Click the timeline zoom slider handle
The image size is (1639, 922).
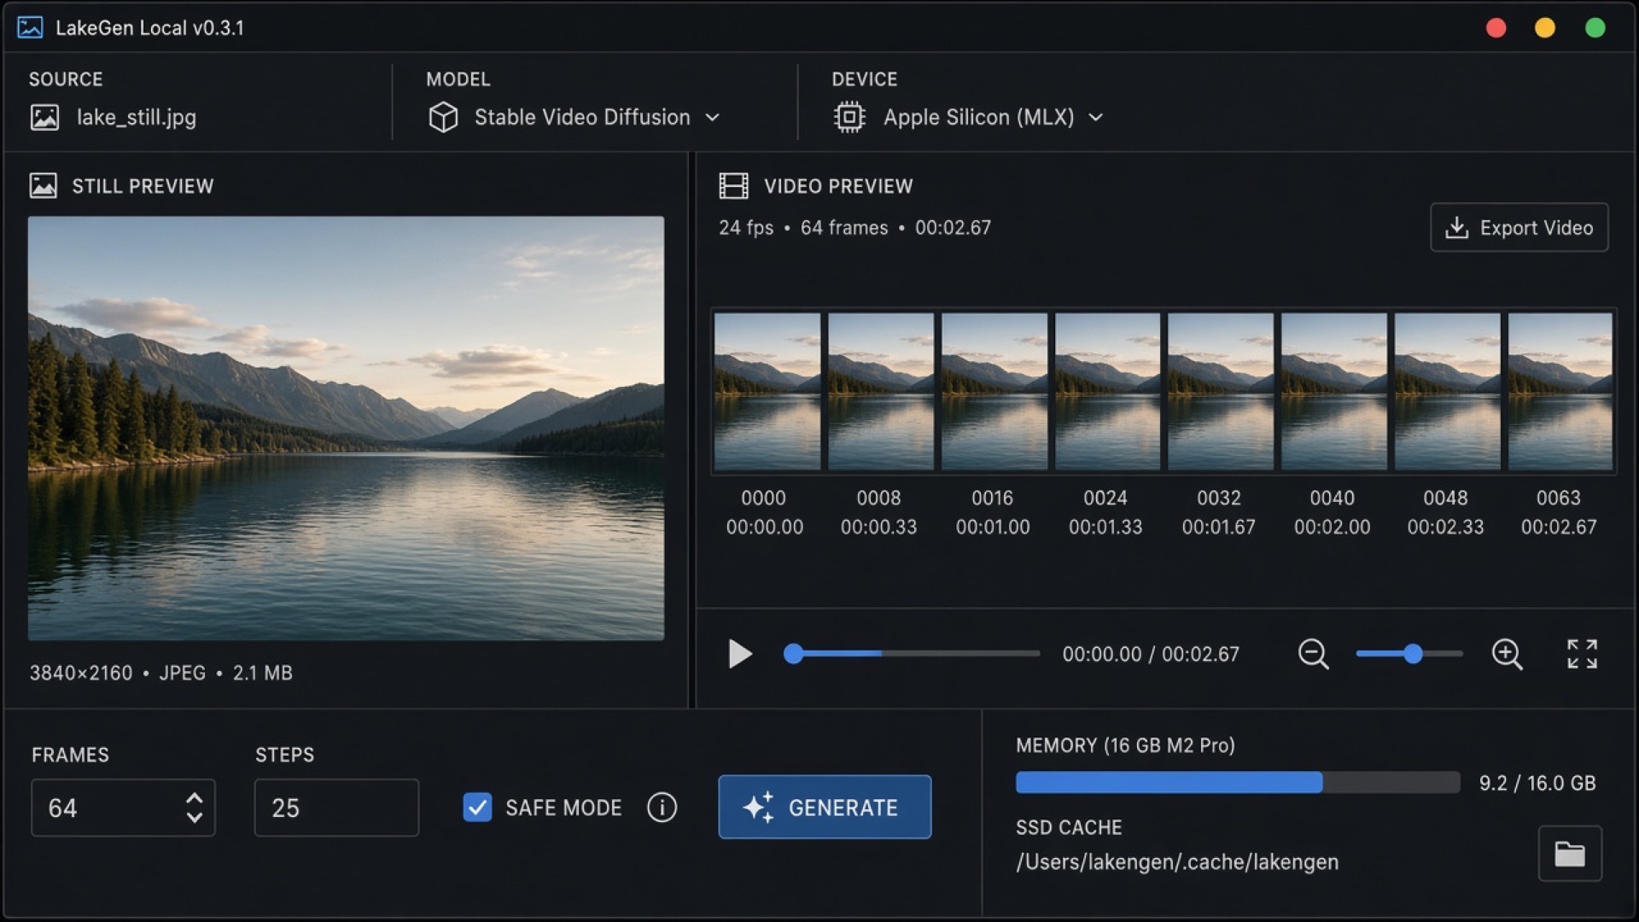click(x=1414, y=654)
